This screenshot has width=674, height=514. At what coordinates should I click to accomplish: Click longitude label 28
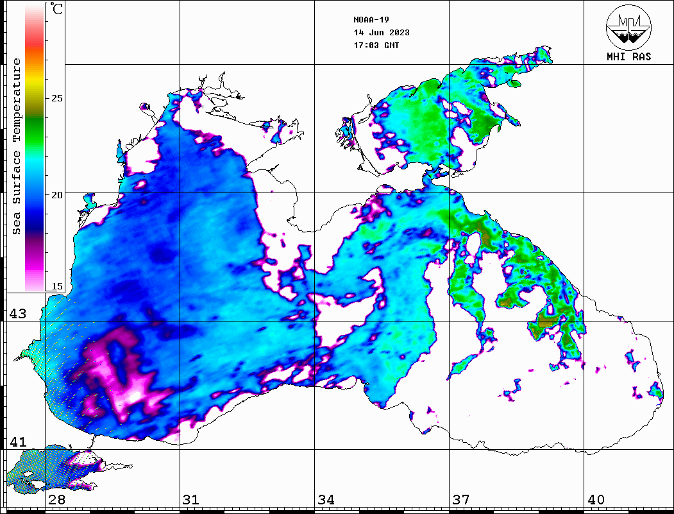pos(56,499)
